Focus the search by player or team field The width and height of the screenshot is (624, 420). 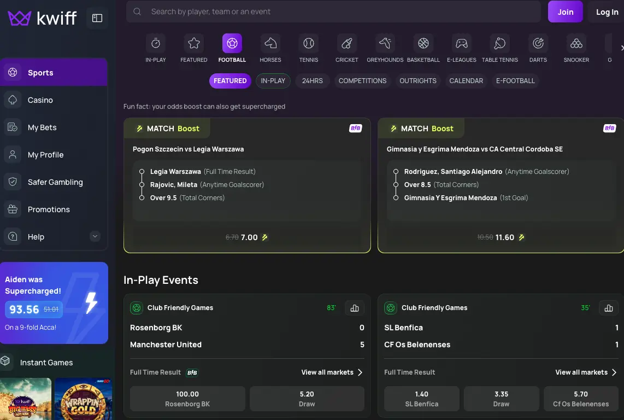[x=333, y=11]
